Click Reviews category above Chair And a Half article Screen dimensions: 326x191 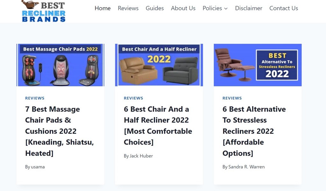133,98
